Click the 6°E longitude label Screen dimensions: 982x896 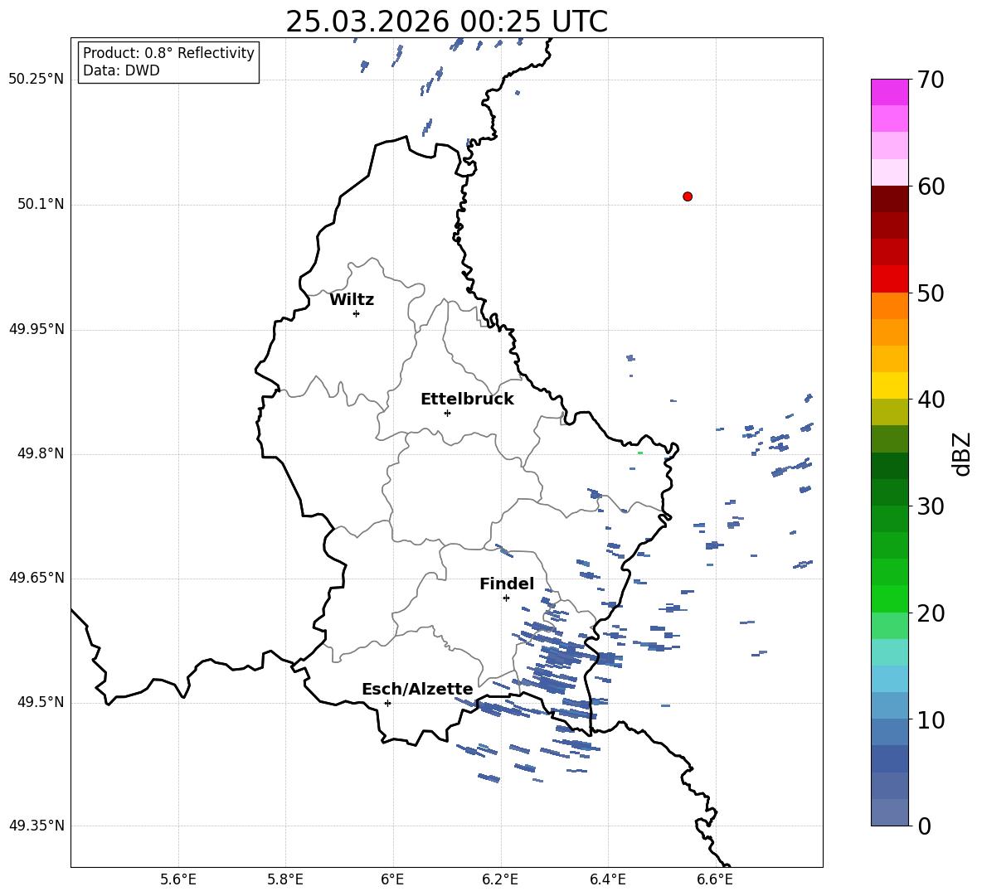pyautogui.click(x=392, y=880)
